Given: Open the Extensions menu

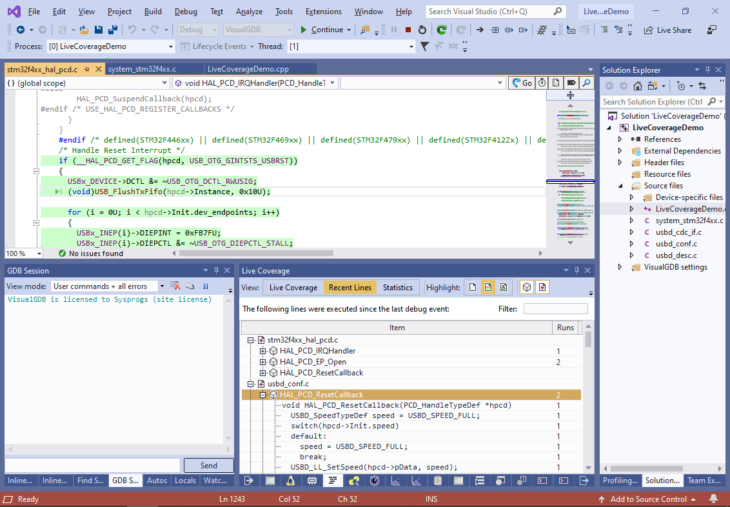Looking at the screenshot, I should (x=324, y=12).
